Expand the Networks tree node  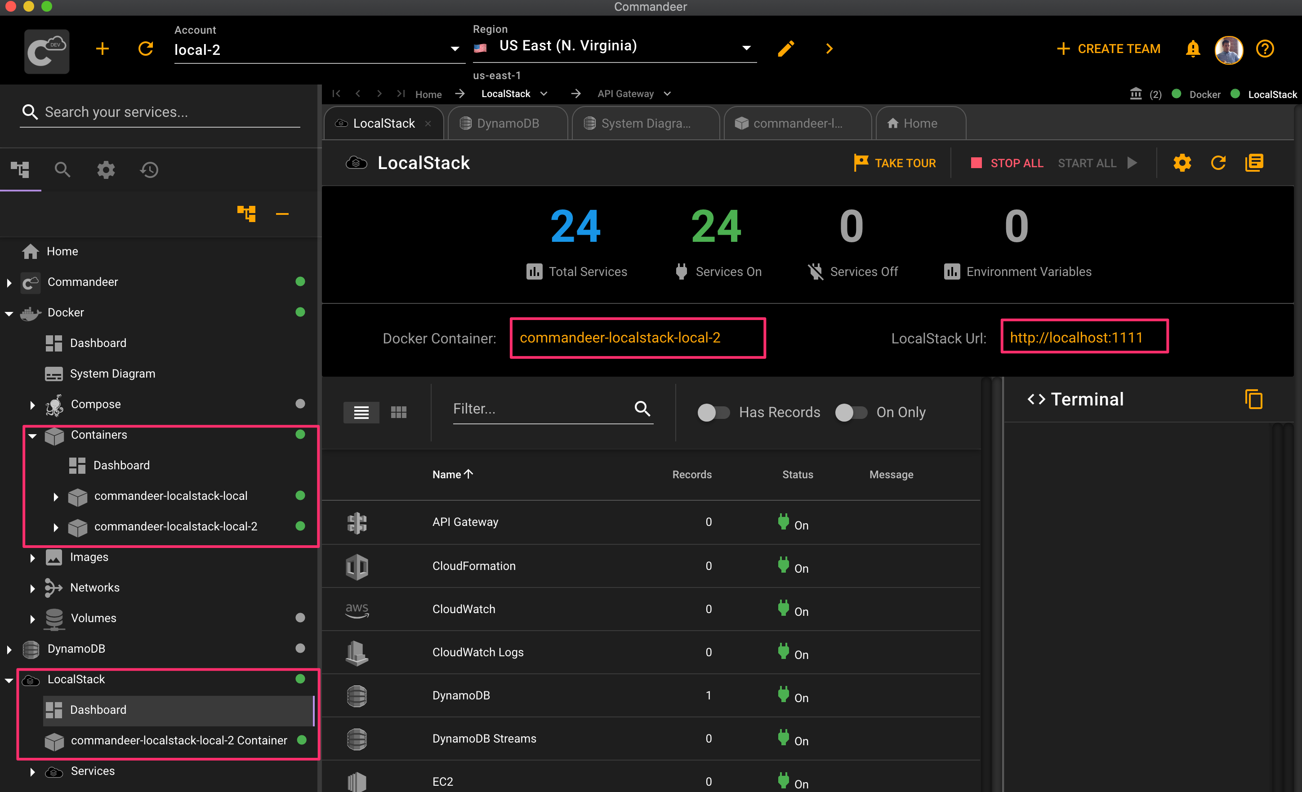point(32,588)
